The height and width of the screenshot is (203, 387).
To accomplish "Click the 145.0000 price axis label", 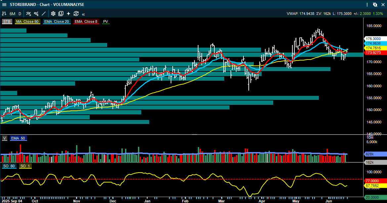I will 374,122.
